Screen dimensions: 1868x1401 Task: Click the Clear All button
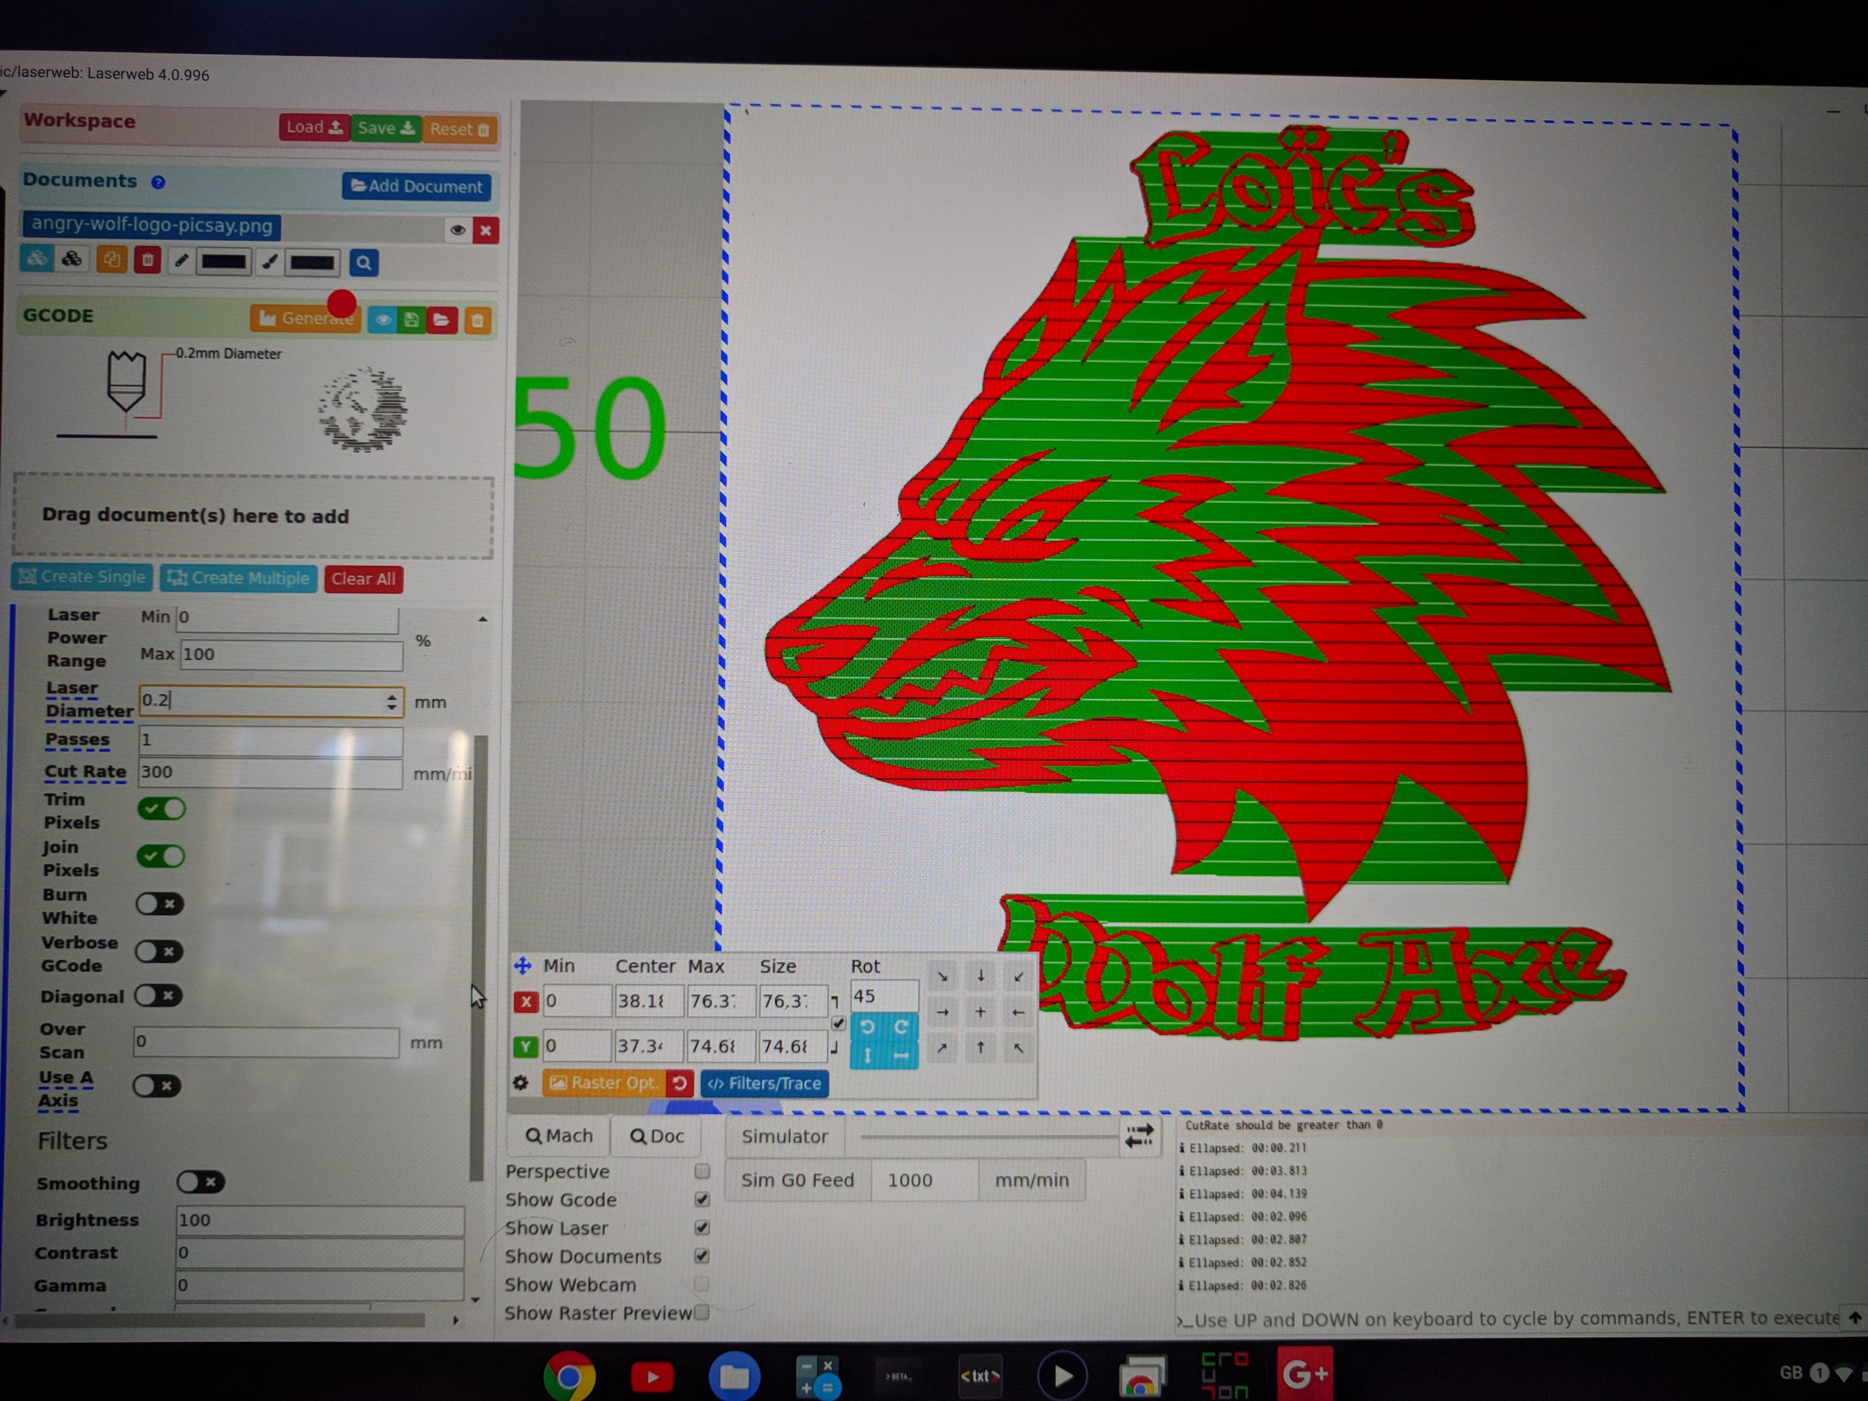pos(363,579)
